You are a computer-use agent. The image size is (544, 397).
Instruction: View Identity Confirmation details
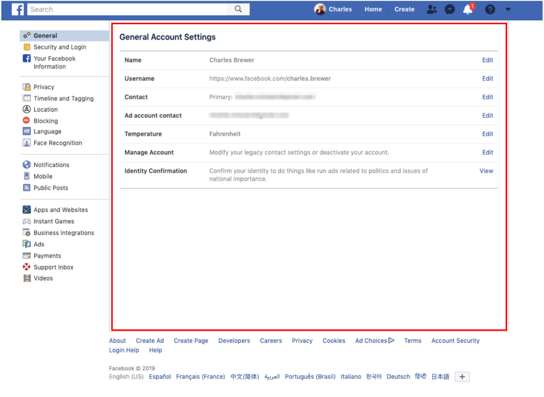(486, 171)
